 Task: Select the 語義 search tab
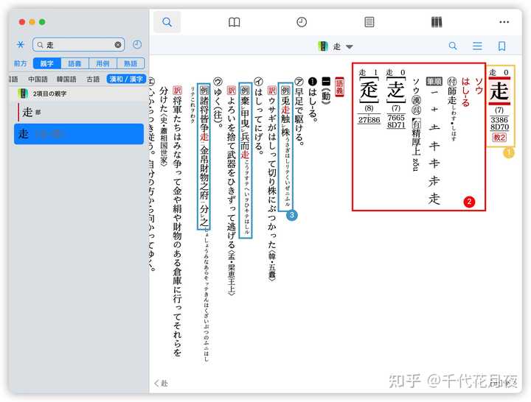[74, 63]
